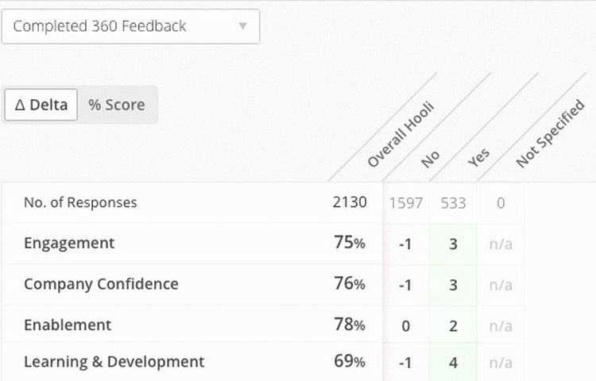This screenshot has height=381, width=596.
Task: Click the 2130 overall response count
Action: pos(350,202)
